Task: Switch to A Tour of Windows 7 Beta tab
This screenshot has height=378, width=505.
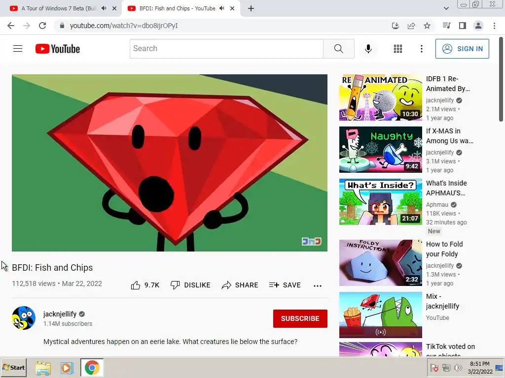Action: [x=58, y=8]
